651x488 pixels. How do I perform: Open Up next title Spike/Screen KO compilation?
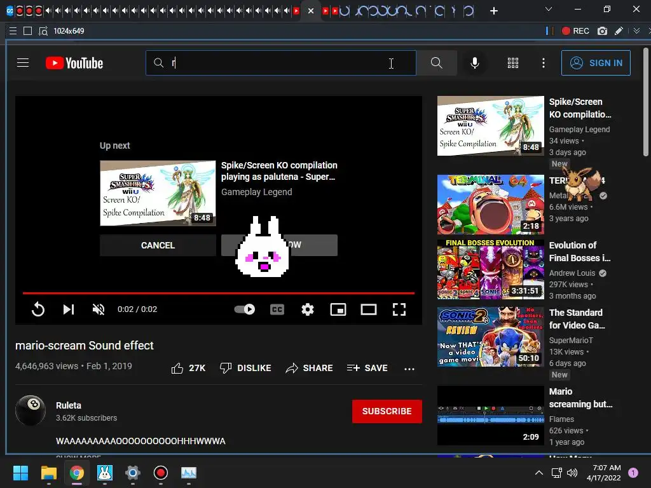coord(279,171)
